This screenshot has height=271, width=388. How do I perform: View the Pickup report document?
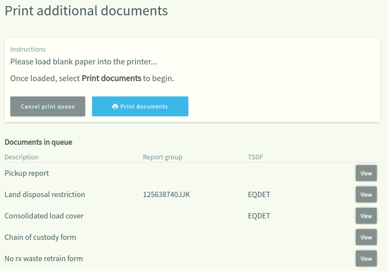pos(366,173)
